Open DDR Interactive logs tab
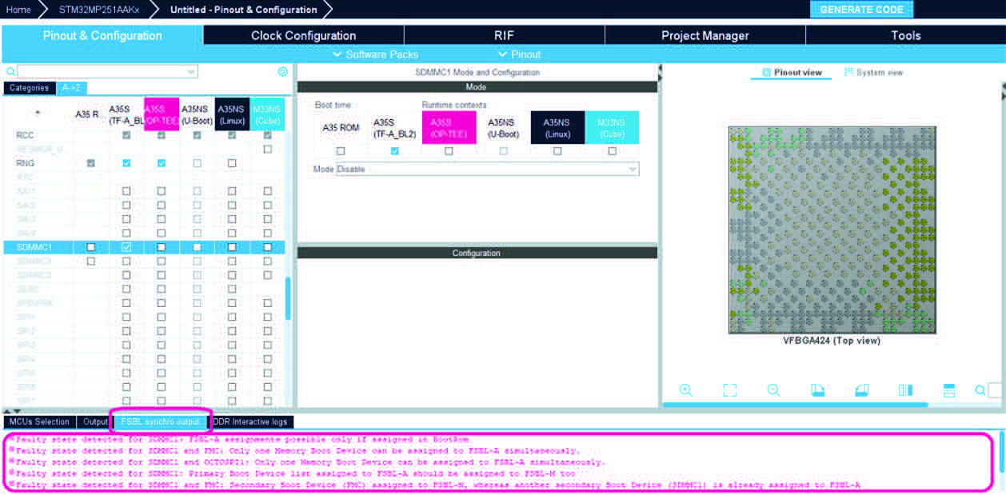1006x495 pixels. coord(250,421)
